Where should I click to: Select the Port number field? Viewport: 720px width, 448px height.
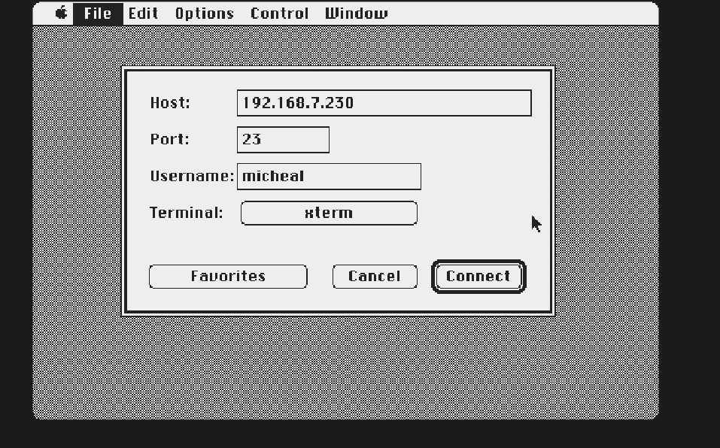click(x=283, y=139)
